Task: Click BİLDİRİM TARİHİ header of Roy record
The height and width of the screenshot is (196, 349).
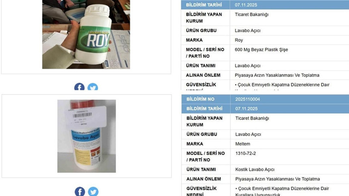Action: (204, 5)
